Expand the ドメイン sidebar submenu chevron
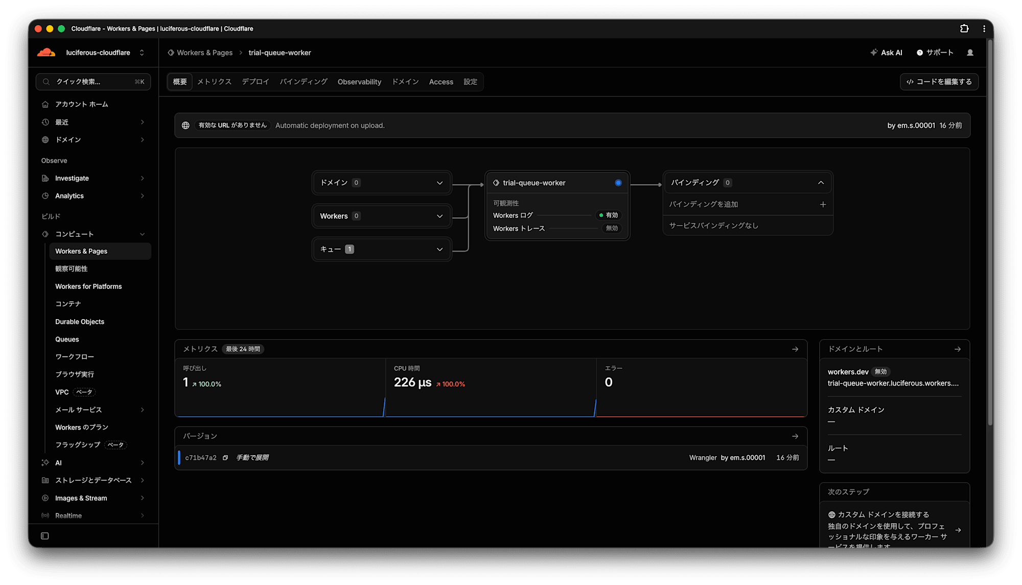The image size is (1022, 585). coord(143,140)
